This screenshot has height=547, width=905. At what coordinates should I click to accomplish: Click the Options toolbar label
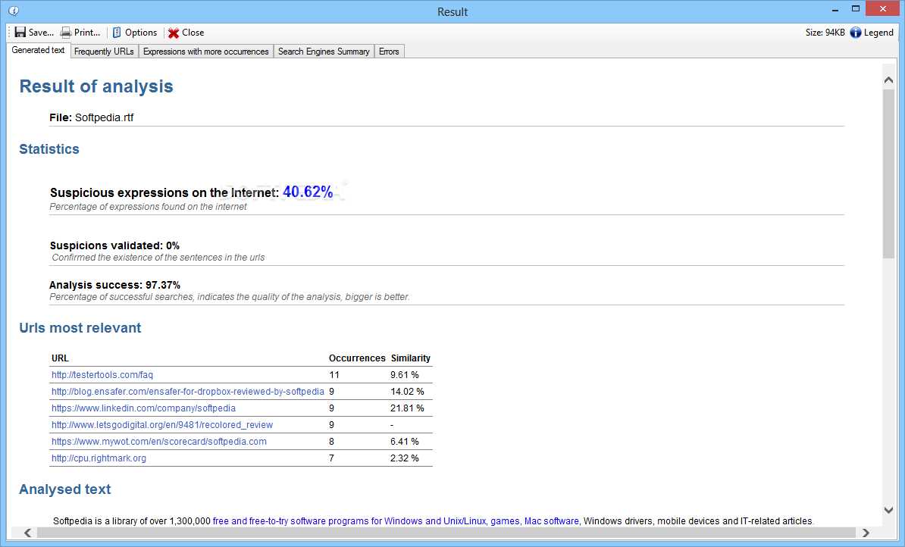(x=141, y=33)
